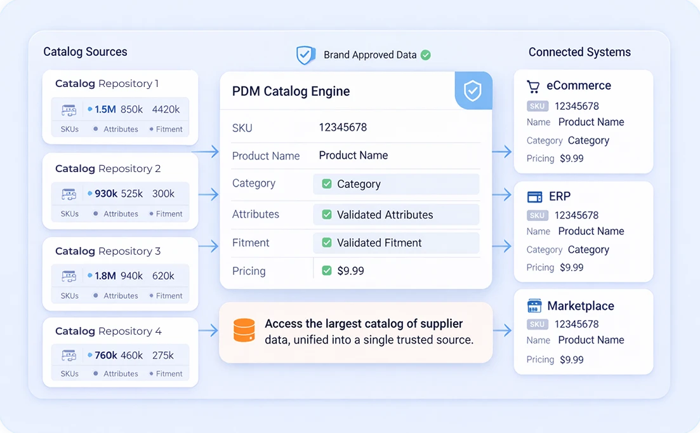Click the shield badge on PDM Catalog Engine

pos(473,91)
